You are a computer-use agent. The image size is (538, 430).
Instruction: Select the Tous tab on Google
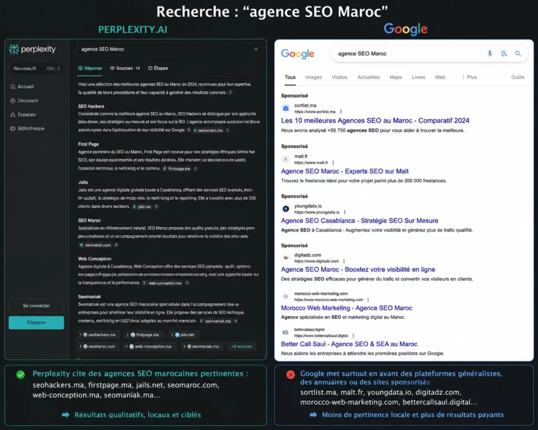290,77
